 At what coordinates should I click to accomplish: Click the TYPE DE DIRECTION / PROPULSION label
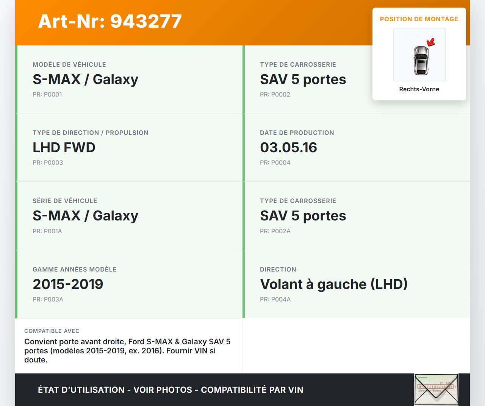(91, 133)
